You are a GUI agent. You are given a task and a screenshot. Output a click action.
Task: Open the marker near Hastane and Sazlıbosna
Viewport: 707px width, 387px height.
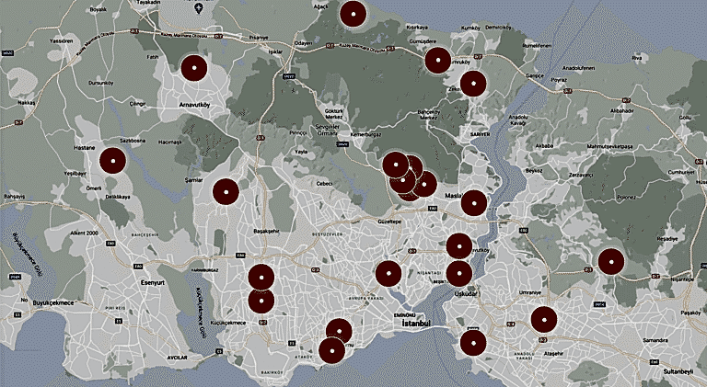tap(112, 161)
